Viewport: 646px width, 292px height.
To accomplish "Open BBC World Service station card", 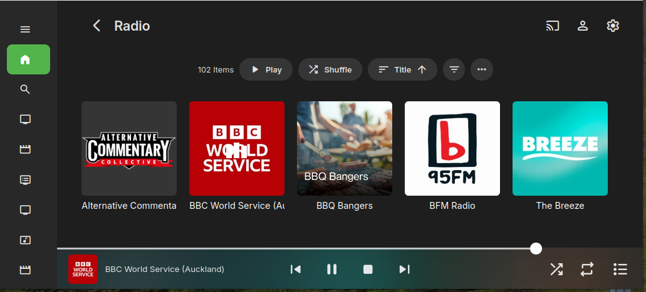I will 237,148.
